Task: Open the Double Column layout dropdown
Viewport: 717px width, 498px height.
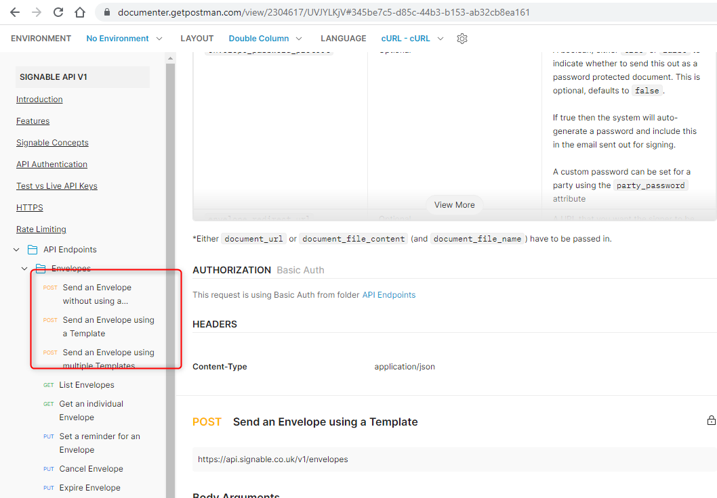Action: tap(265, 39)
